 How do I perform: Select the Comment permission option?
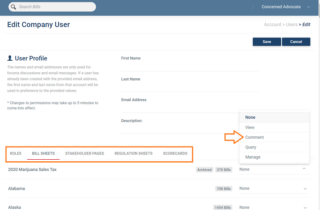point(255,137)
